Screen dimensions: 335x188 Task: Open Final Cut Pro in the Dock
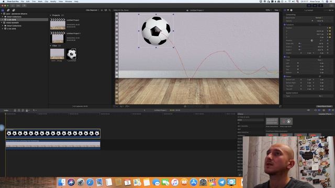click(x=212, y=182)
